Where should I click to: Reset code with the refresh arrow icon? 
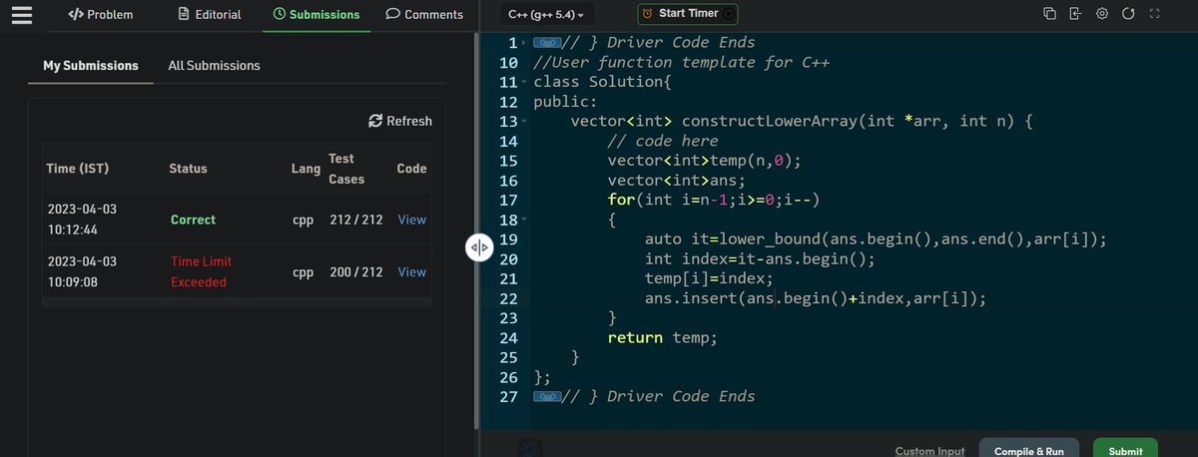(1128, 14)
